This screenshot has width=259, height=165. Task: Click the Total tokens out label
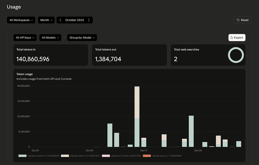pyautogui.click(x=106, y=50)
